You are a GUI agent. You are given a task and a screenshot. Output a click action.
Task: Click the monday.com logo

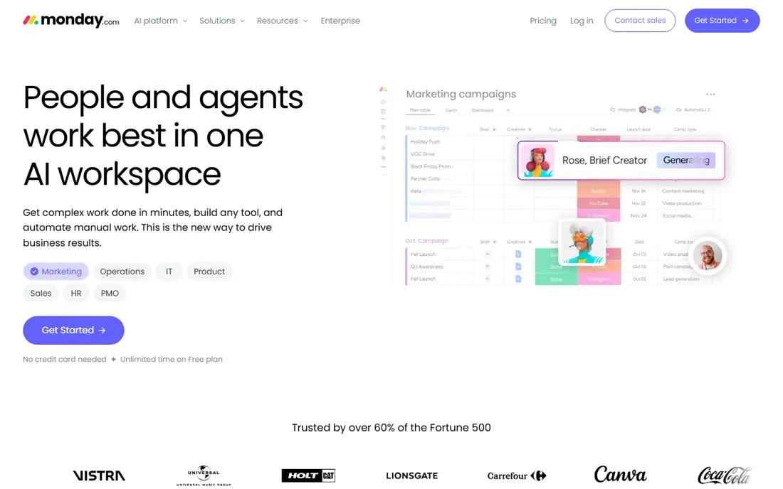[71, 21]
